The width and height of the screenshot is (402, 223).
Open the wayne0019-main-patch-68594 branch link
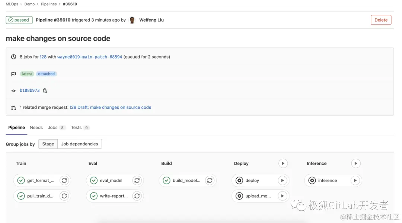coord(90,57)
